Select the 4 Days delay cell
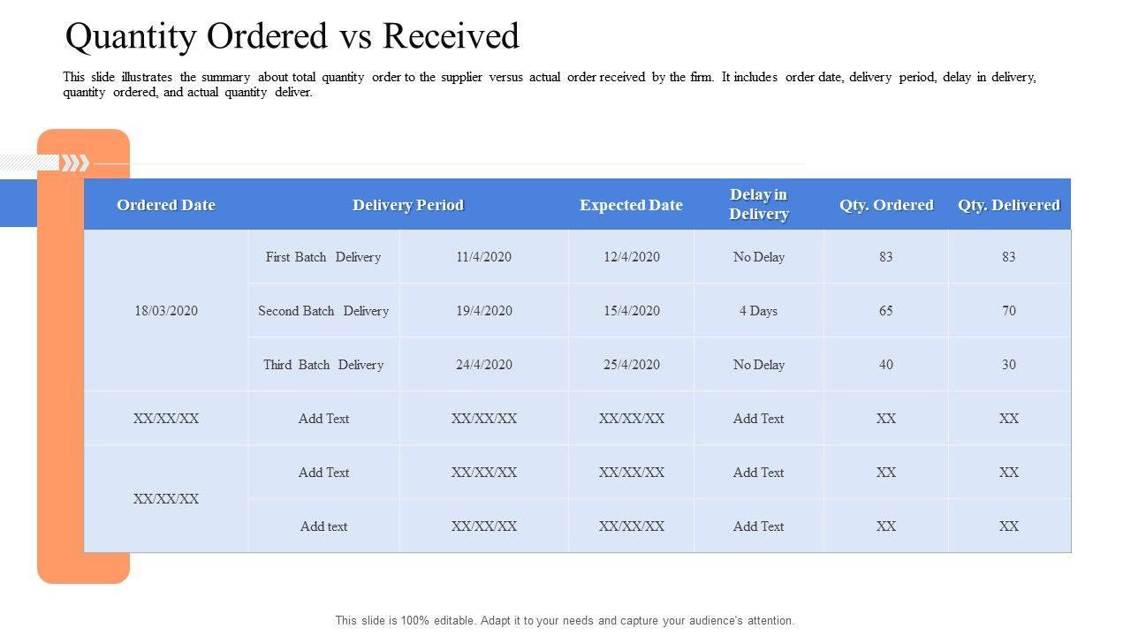This screenshot has width=1131, height=636. click(x=758, y=311)
